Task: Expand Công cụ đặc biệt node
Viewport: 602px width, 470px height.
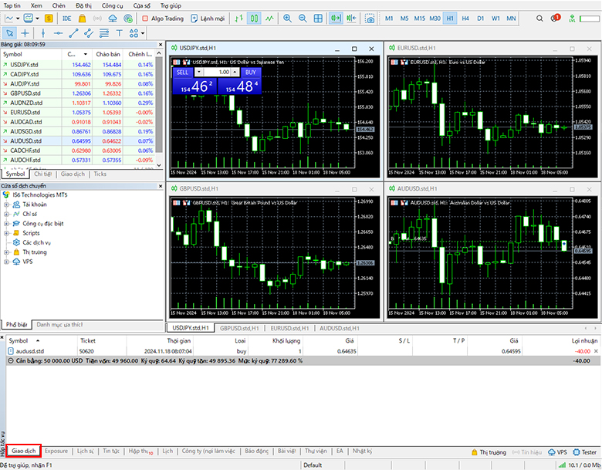Action: point(6,224)
